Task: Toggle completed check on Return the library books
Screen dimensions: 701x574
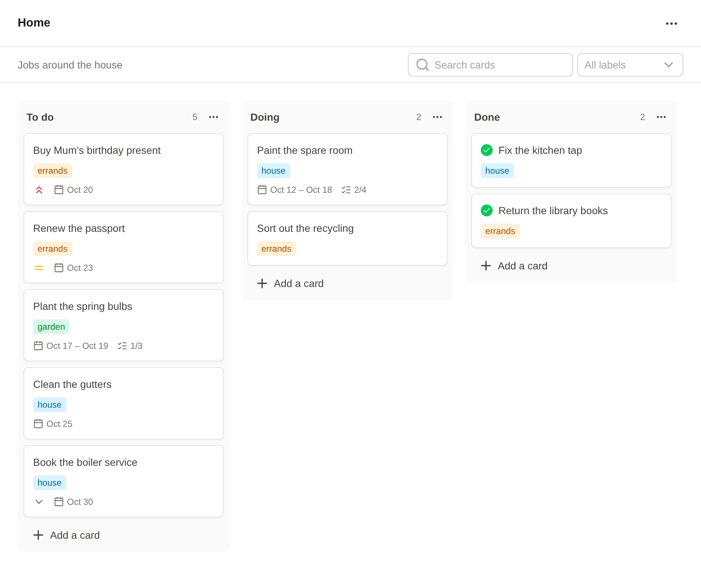Action: pos(487,210)
